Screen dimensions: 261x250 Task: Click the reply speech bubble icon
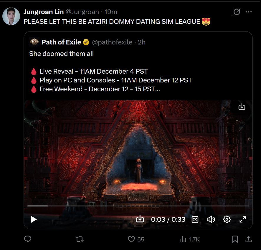click(28, 239)
